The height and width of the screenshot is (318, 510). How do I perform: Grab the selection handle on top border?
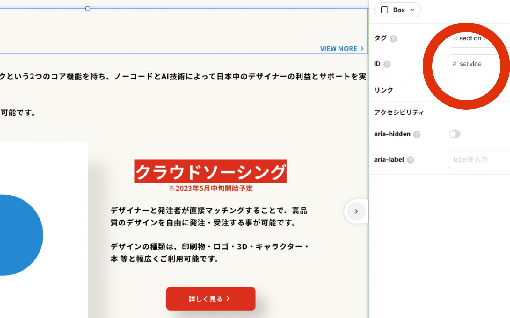click(88, 9)
